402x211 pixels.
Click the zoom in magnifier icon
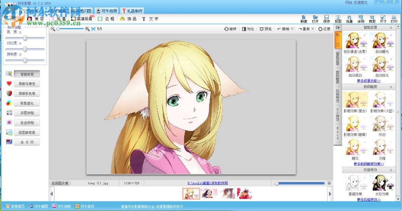[x=87, y=29]
